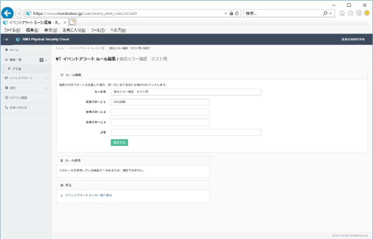The image size is (373, 239).
Task: Open the search provider dropdown arrow
Action: (331, 14)
